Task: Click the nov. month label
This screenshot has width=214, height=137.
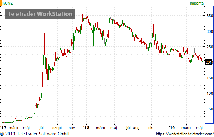Action: [x=72, y=128]
